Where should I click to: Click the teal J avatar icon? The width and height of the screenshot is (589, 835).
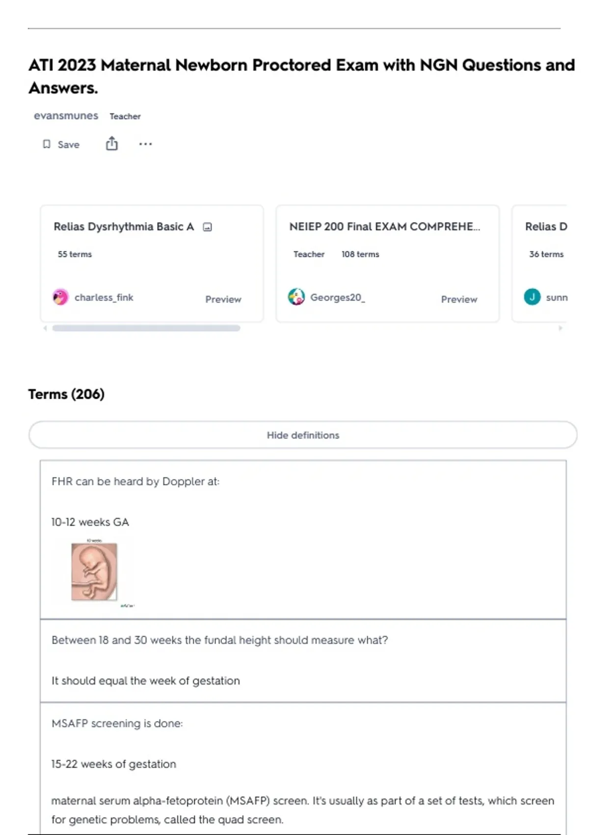click(x=532, y=297)
